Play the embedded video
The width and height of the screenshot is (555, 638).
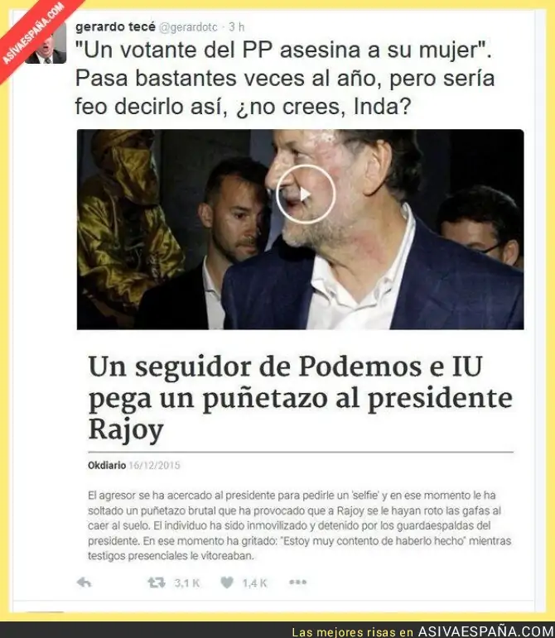[x=306, y=194]
